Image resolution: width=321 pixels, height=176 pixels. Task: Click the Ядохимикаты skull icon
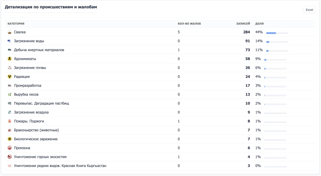pyautogui.click(x=9, y=59)
